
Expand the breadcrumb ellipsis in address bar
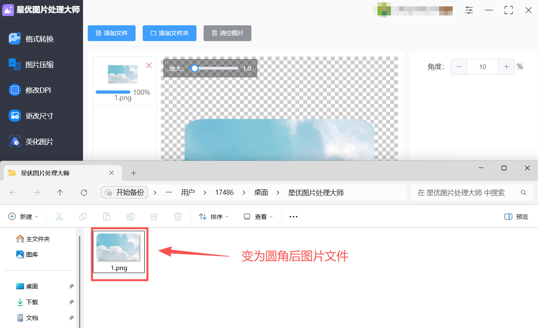click(169, 192)
